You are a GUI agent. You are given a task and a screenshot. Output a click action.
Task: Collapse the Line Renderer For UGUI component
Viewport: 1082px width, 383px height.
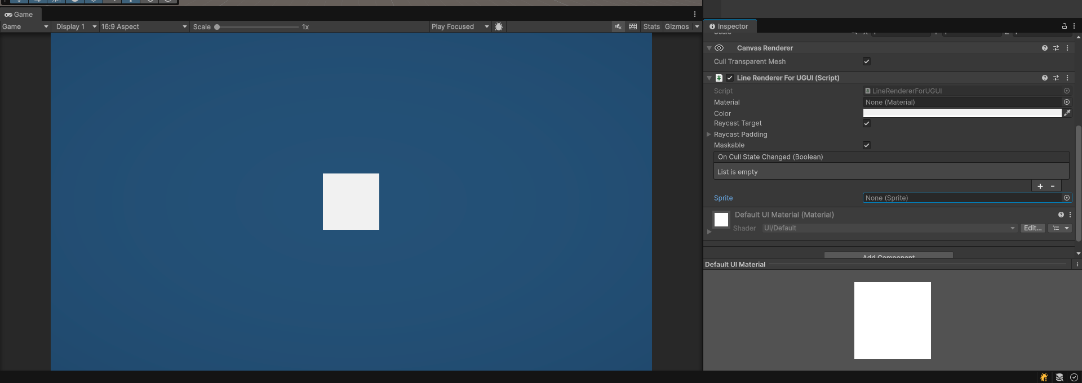coord(709,78)
